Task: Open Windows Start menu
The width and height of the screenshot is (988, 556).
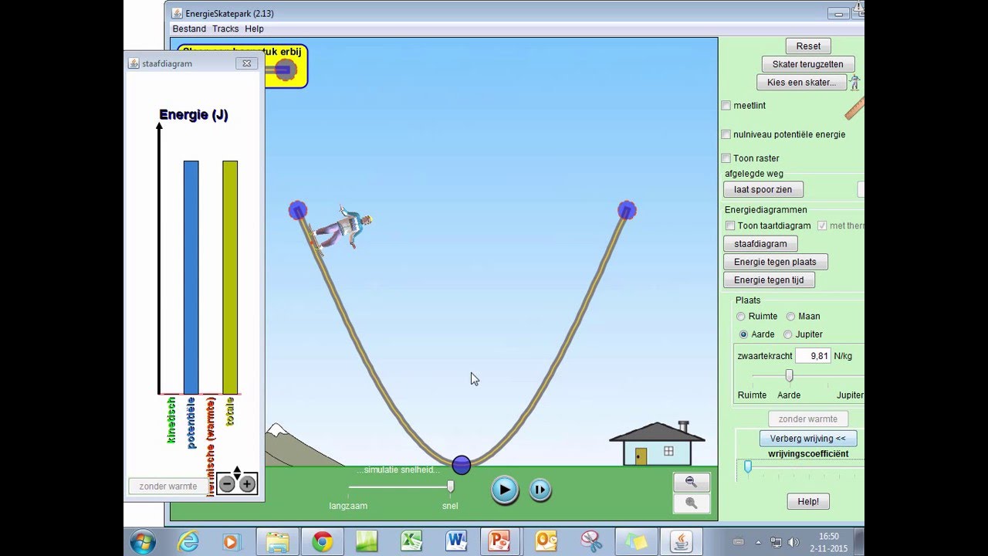Action: (x=143, y=541)
